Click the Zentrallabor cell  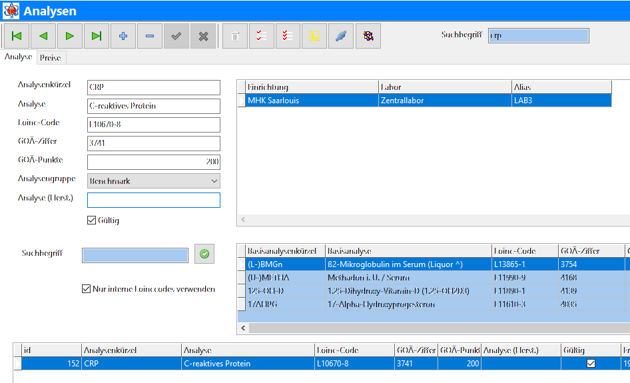tap(445, 101)
